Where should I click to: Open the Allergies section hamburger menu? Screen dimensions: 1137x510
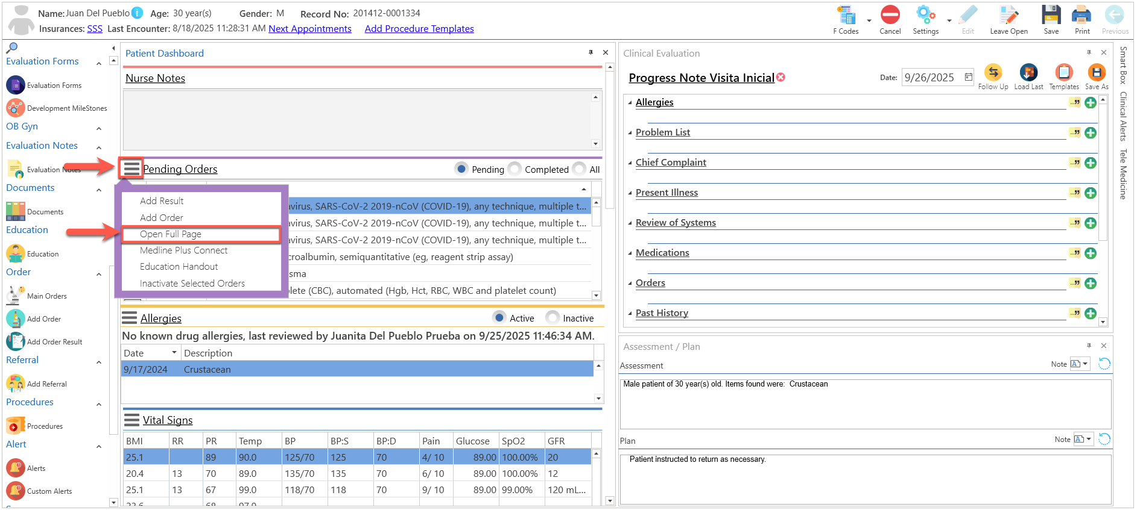(x=130, y=317)
